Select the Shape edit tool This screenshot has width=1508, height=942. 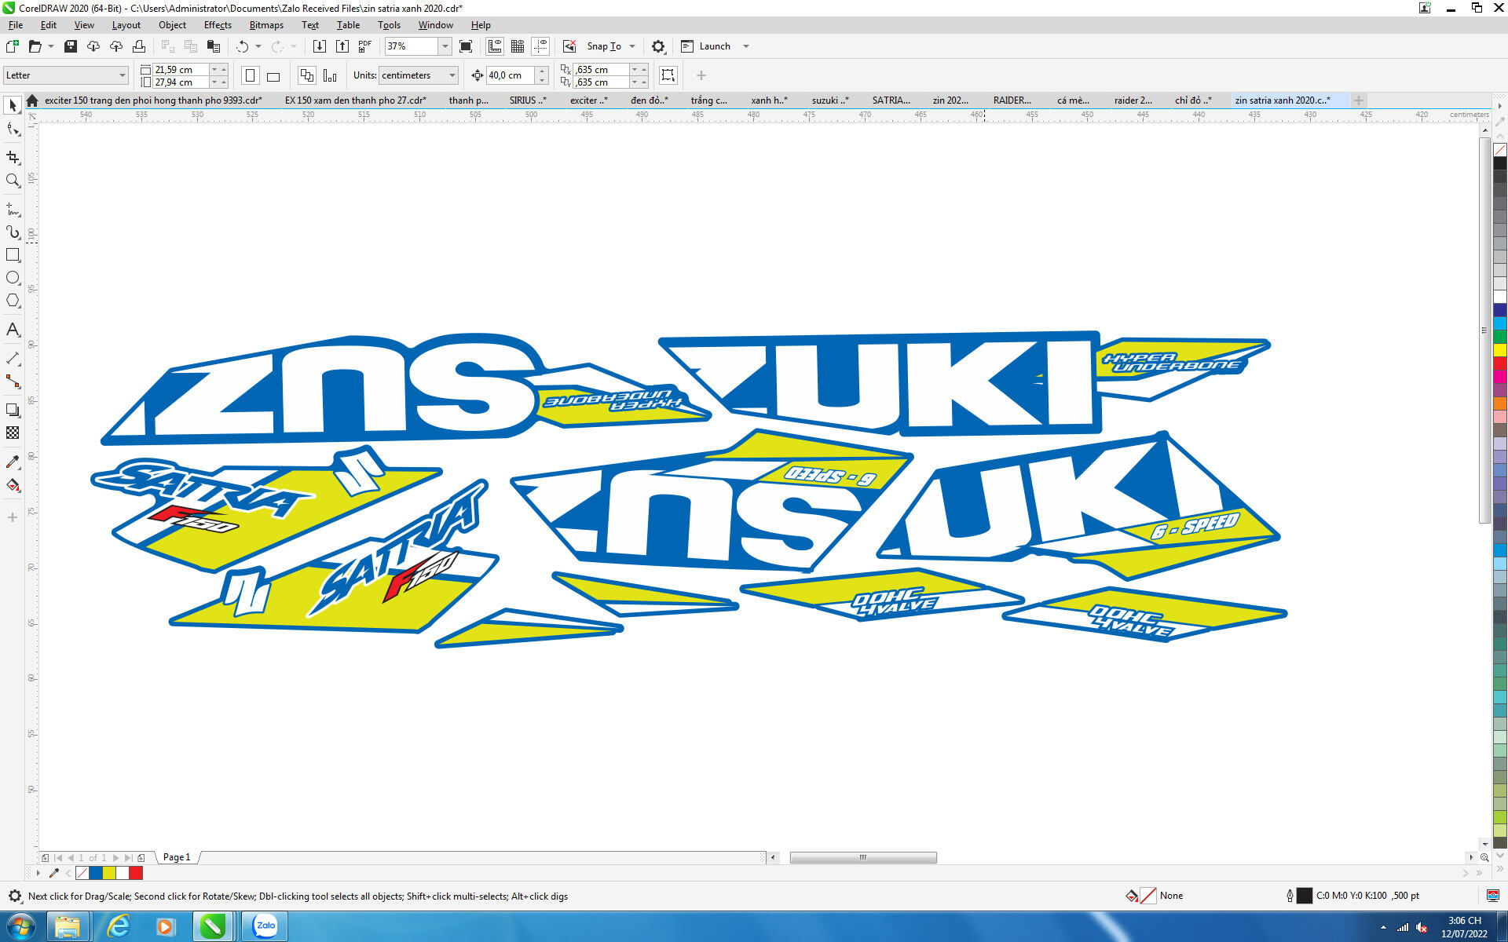[x=13, y=129]
